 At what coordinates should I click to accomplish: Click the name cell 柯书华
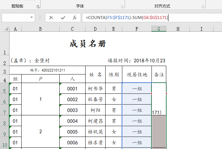[95, 88]
